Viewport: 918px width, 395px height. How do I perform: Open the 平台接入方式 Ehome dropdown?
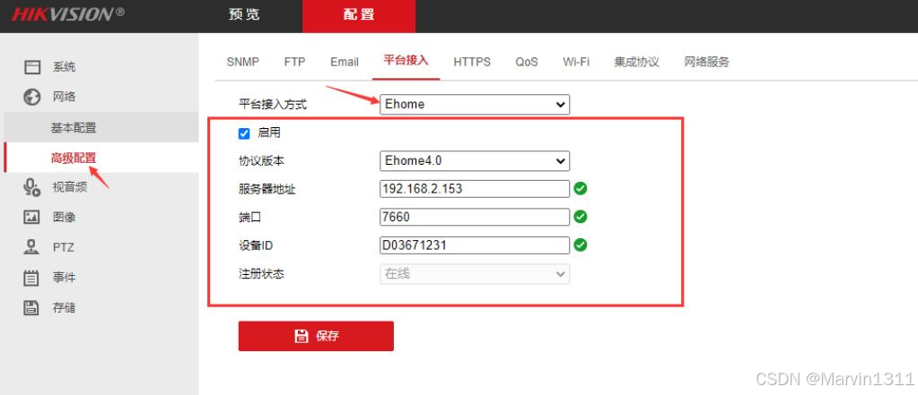[x=474, y=105]
